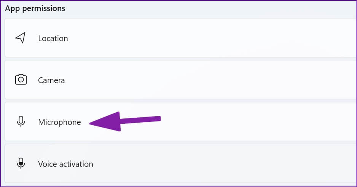Click blank space right of App permissions heading

(209, 8)
